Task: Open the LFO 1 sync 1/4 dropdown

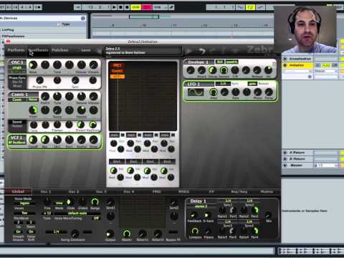Action: [224, 84]
